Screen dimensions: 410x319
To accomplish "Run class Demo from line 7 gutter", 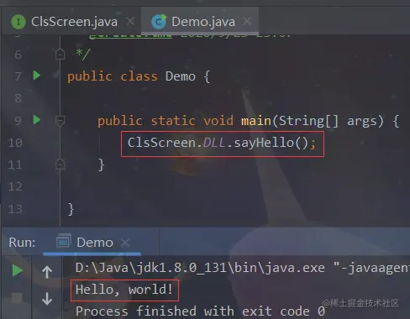I will 37,76.
